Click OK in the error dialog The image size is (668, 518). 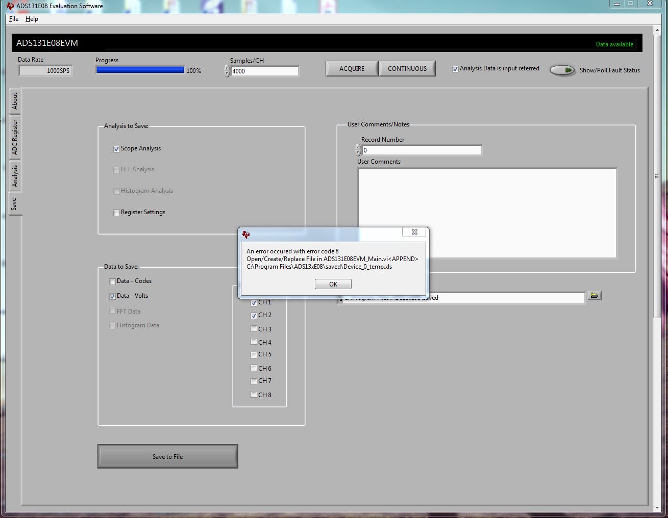coord(333,284)
